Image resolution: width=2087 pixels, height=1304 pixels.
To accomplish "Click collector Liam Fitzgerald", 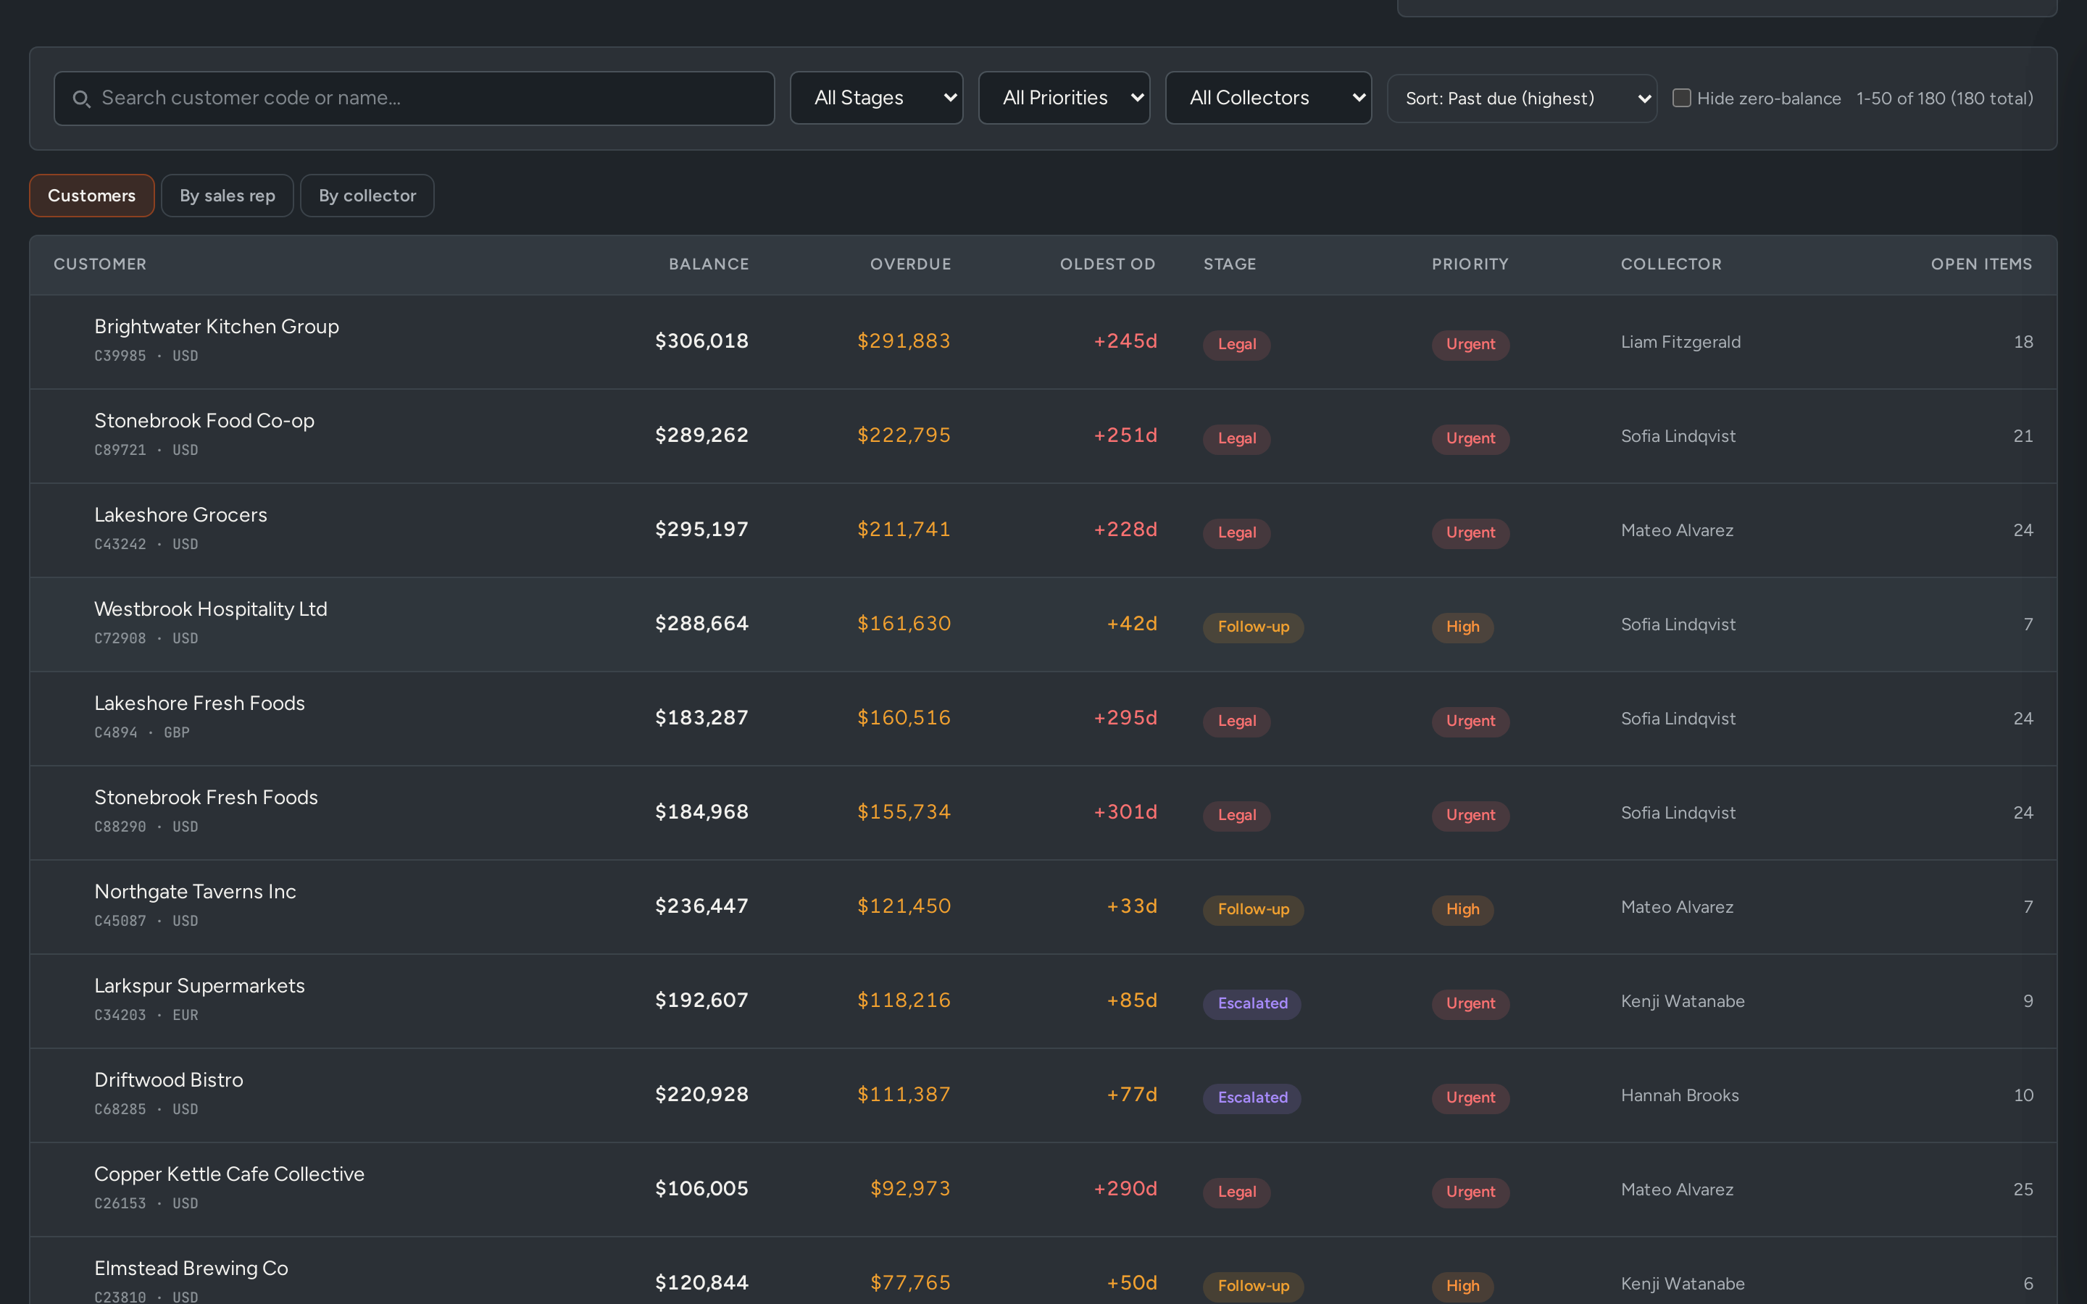I will [1680, 343].
